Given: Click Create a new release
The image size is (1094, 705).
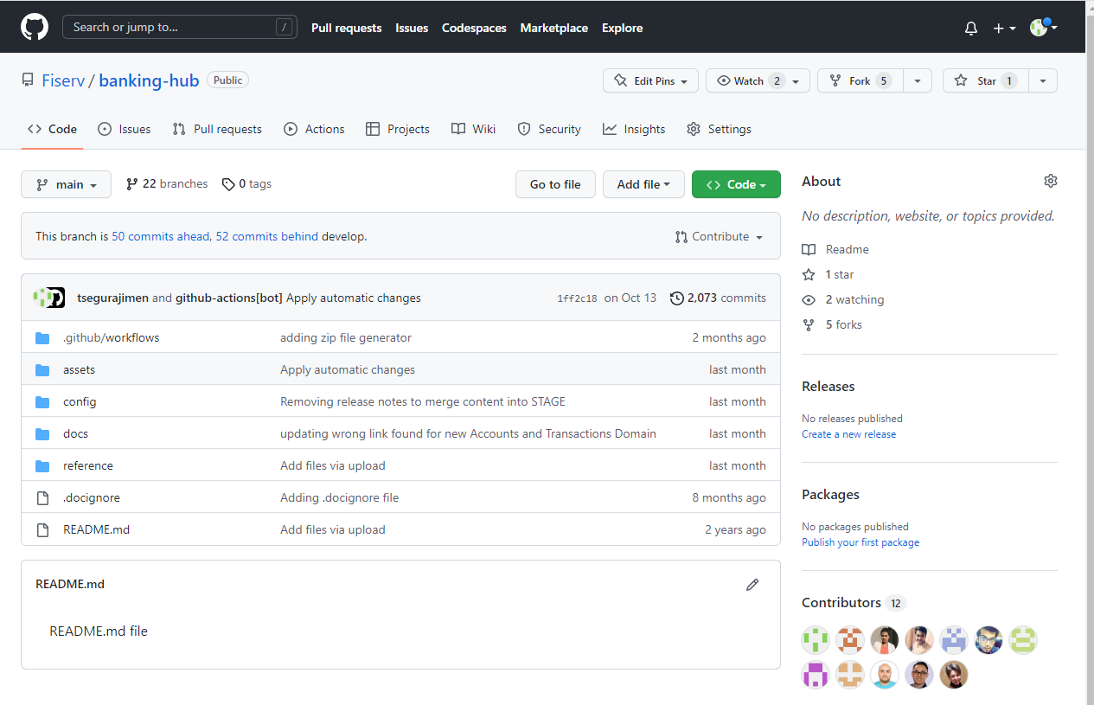Looking at the screenshot, I should pyautogui.click(x=848, y=434).
